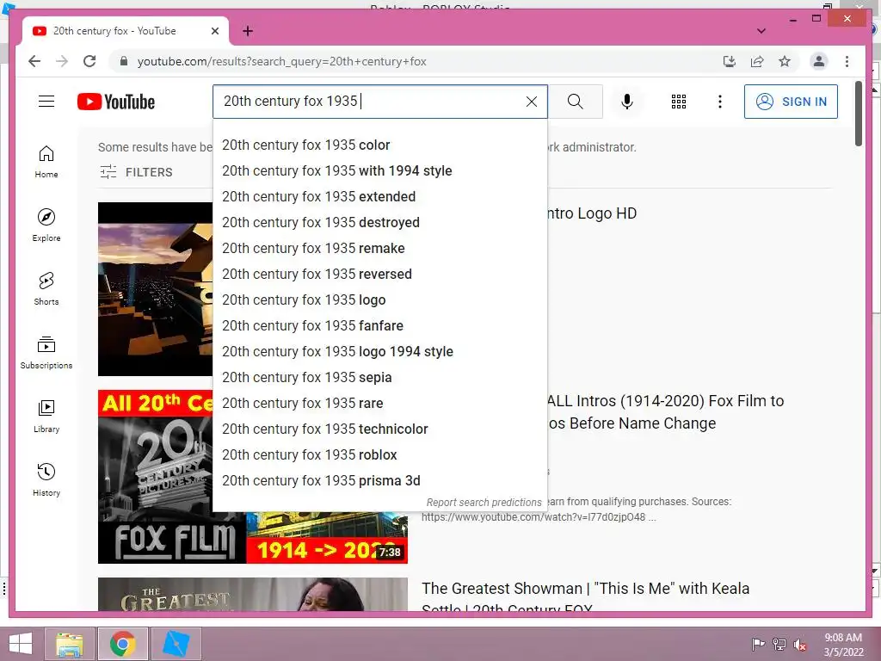Close the 20th century fox YouTube tab
This screenshot has height=661, width=881.
(214, 31)
